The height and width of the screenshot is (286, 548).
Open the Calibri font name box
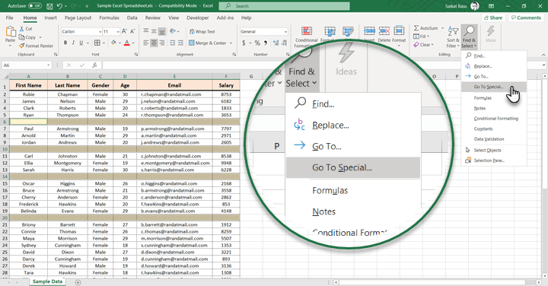(81, 32)
